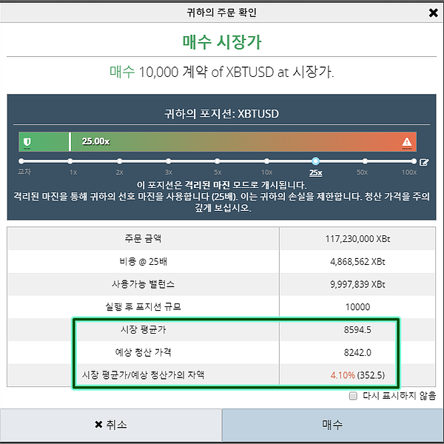Viewport: 444px width, 444px height.
Task: Set leverage slider to 5x
Action: point(218,161)
